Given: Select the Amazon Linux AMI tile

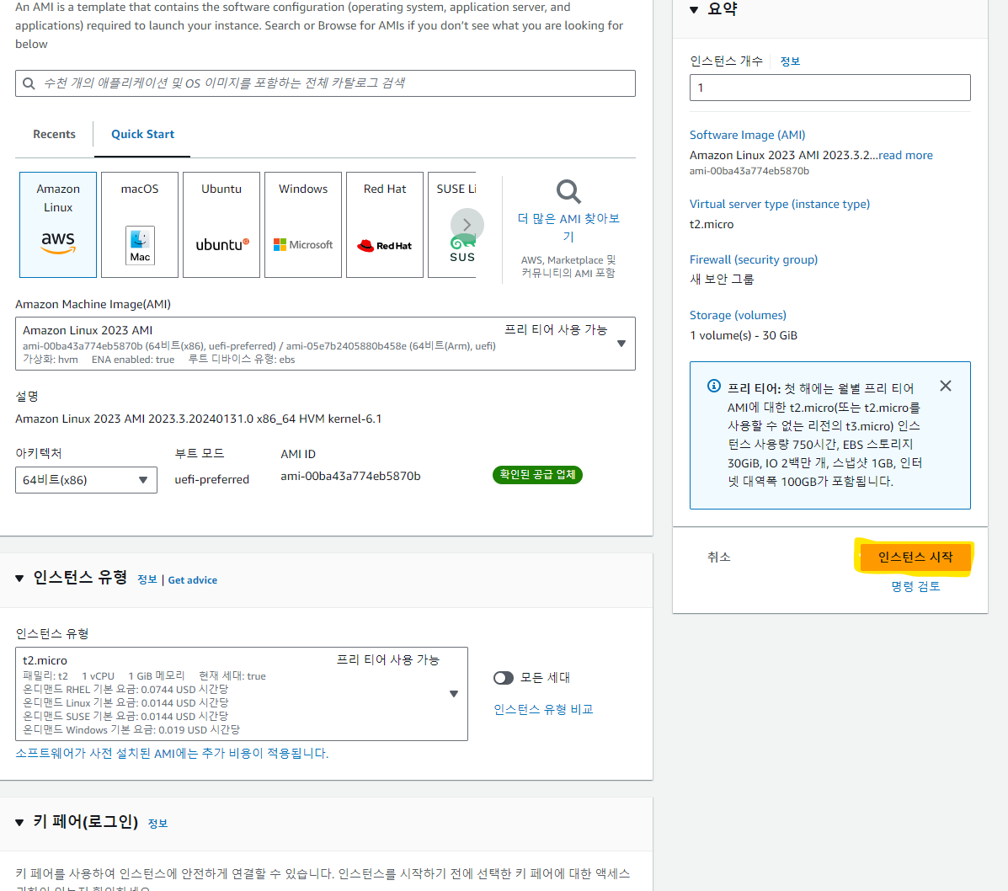Looking at the screenshot, I should tap(58, 224).
